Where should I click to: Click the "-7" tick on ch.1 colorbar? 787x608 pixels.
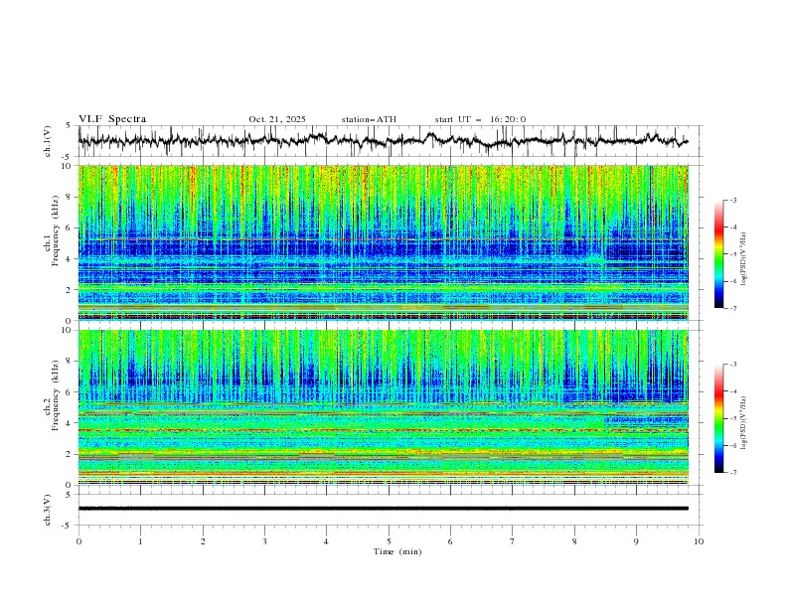pyautogui.click(x=733, y=308)
